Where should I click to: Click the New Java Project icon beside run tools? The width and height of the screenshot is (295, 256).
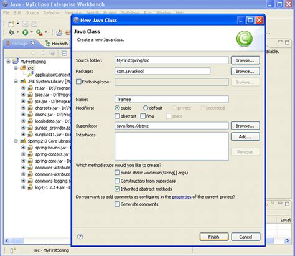click(x=59, y=32)
